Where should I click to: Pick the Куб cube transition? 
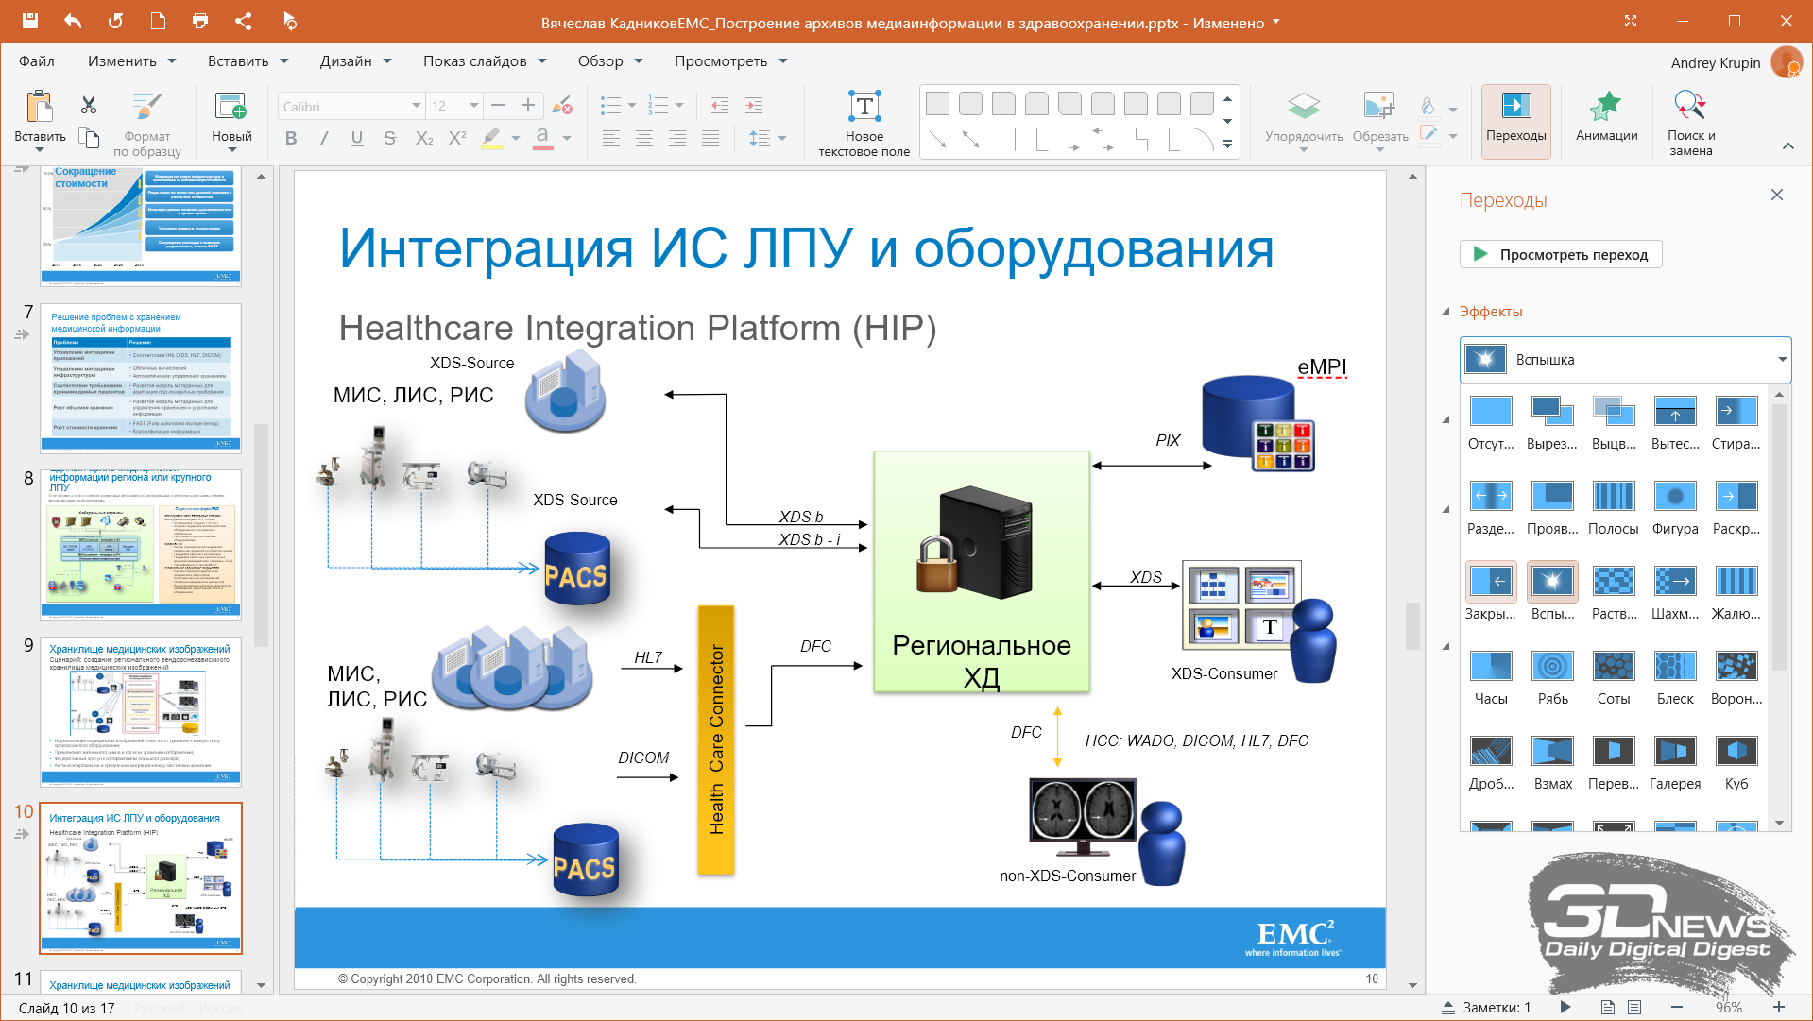(x=1736, y=761)
